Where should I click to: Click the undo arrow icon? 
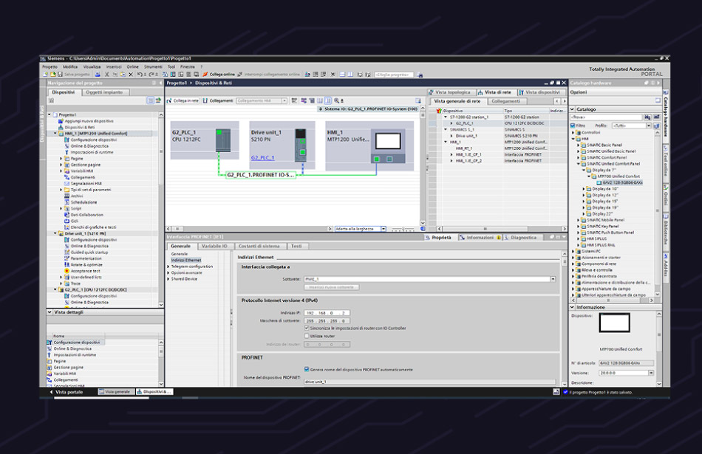click(x=140, y=75)
